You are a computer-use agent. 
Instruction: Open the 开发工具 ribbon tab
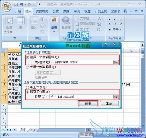[101, 11]
